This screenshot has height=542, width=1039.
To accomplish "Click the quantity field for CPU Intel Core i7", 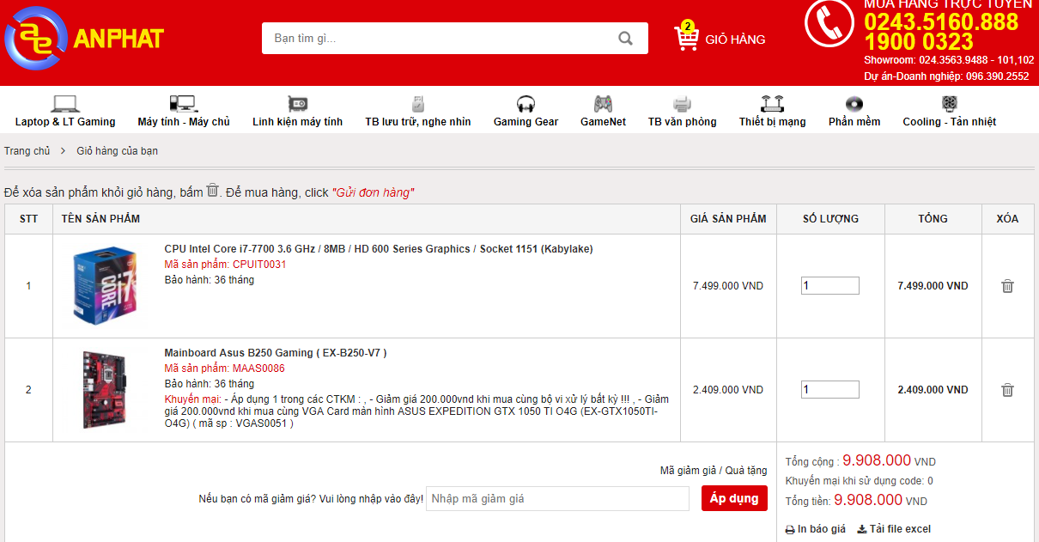I will click(830, 286).
